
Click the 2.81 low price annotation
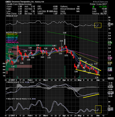coord(61,54)
